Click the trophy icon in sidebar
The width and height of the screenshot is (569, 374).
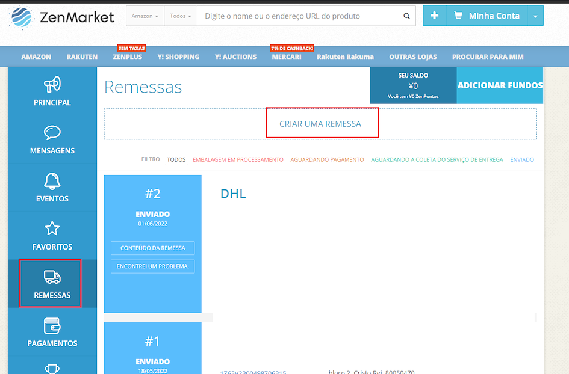click(x=52, y=369)
